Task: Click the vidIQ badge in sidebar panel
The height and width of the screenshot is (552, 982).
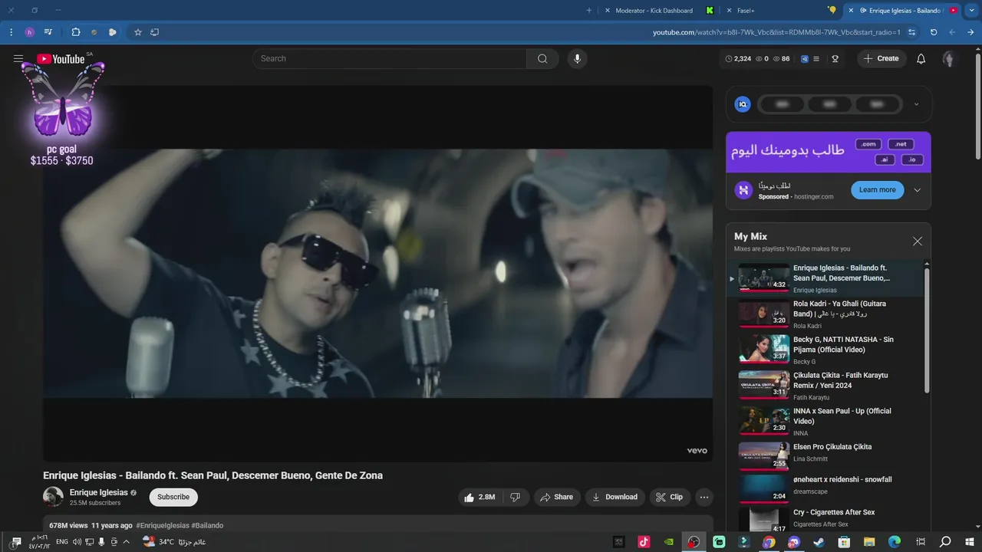Action: pos(743,104)
